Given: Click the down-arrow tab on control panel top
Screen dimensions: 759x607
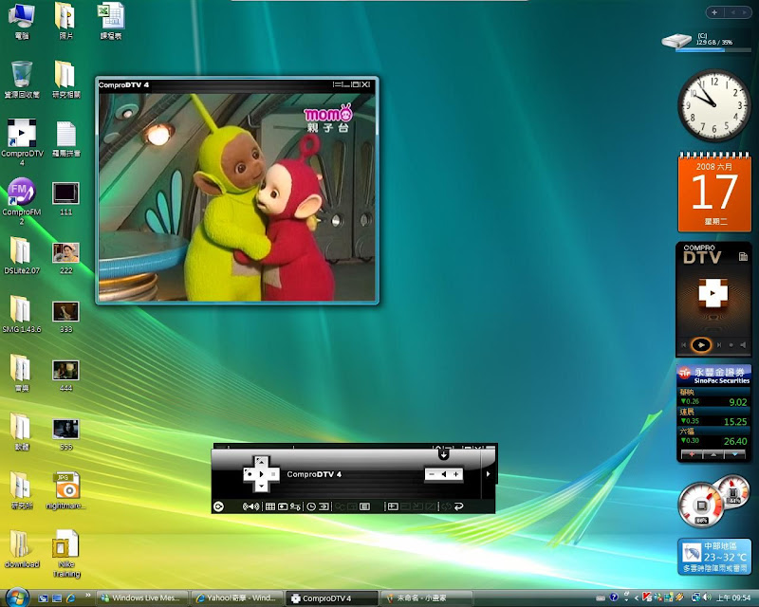Looking at the screenshot, I should [444, 454].
